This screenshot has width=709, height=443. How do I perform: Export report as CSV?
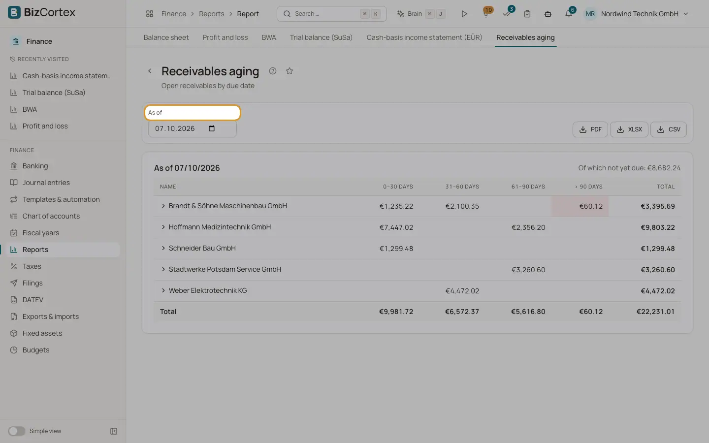click(x=669, y=129)
